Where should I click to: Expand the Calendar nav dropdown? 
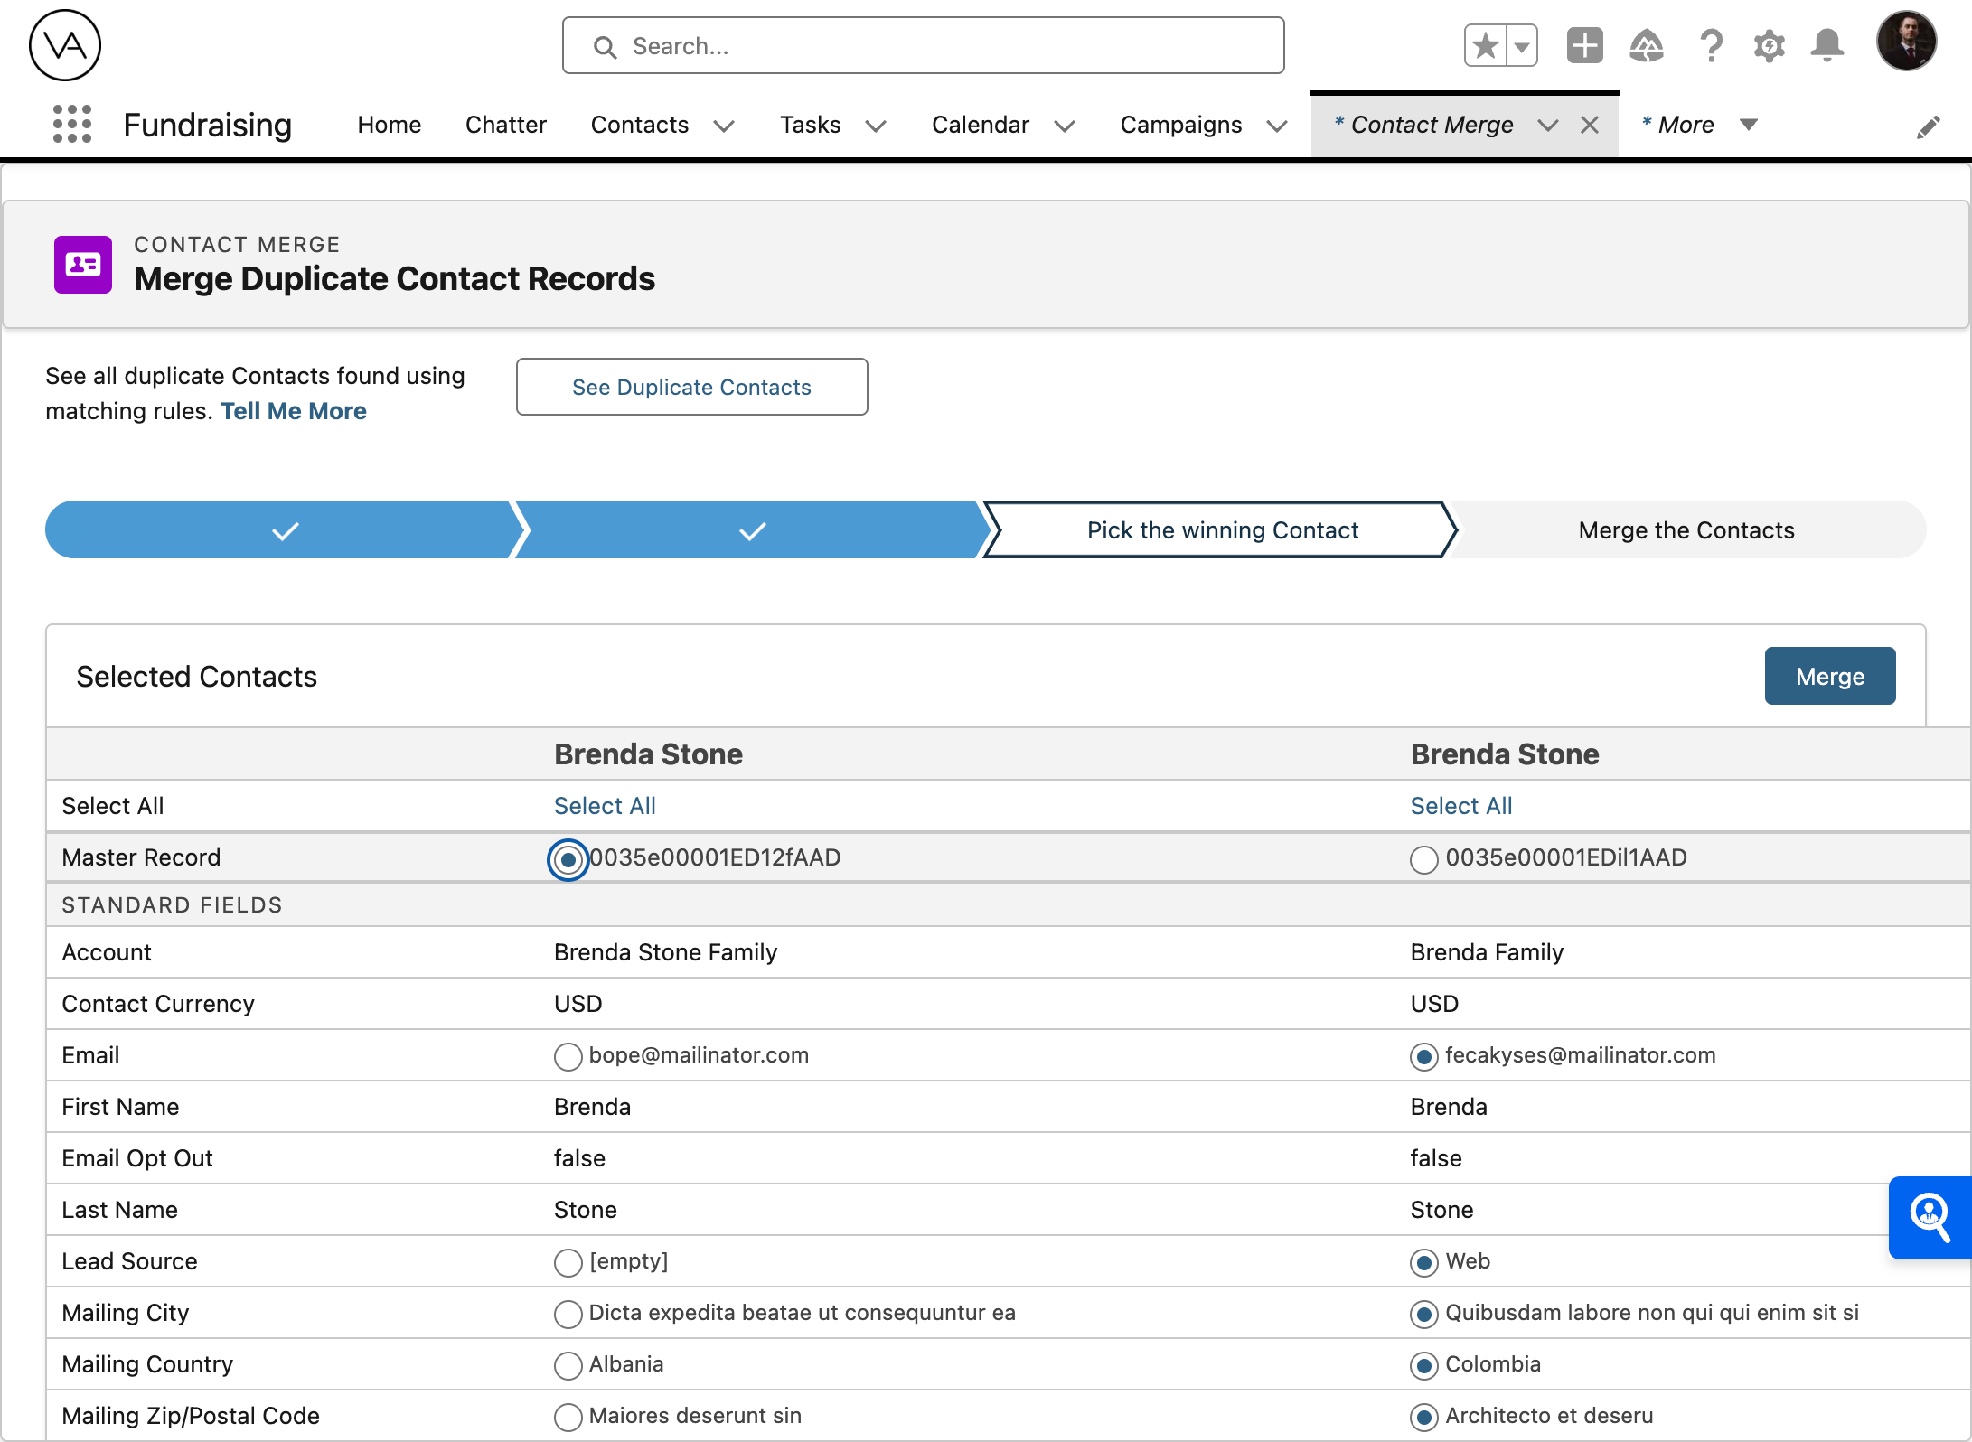[x=1064, y=126]
